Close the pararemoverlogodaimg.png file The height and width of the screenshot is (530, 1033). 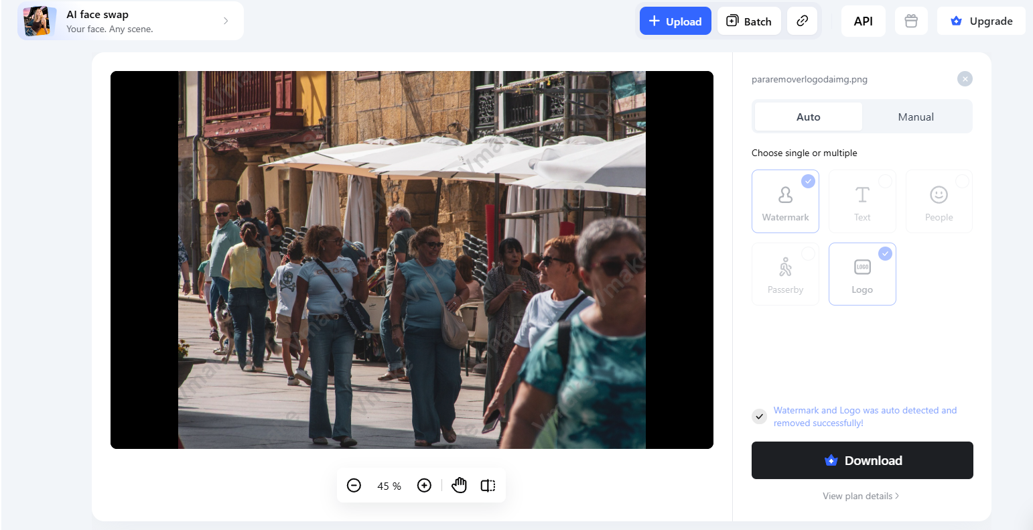click(x=965, y=79)
